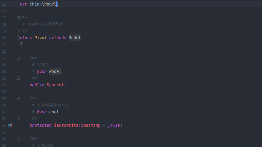Click the Model class after extends
The height and width of the screenshot is (147, 262).
[x=75, y=38]
